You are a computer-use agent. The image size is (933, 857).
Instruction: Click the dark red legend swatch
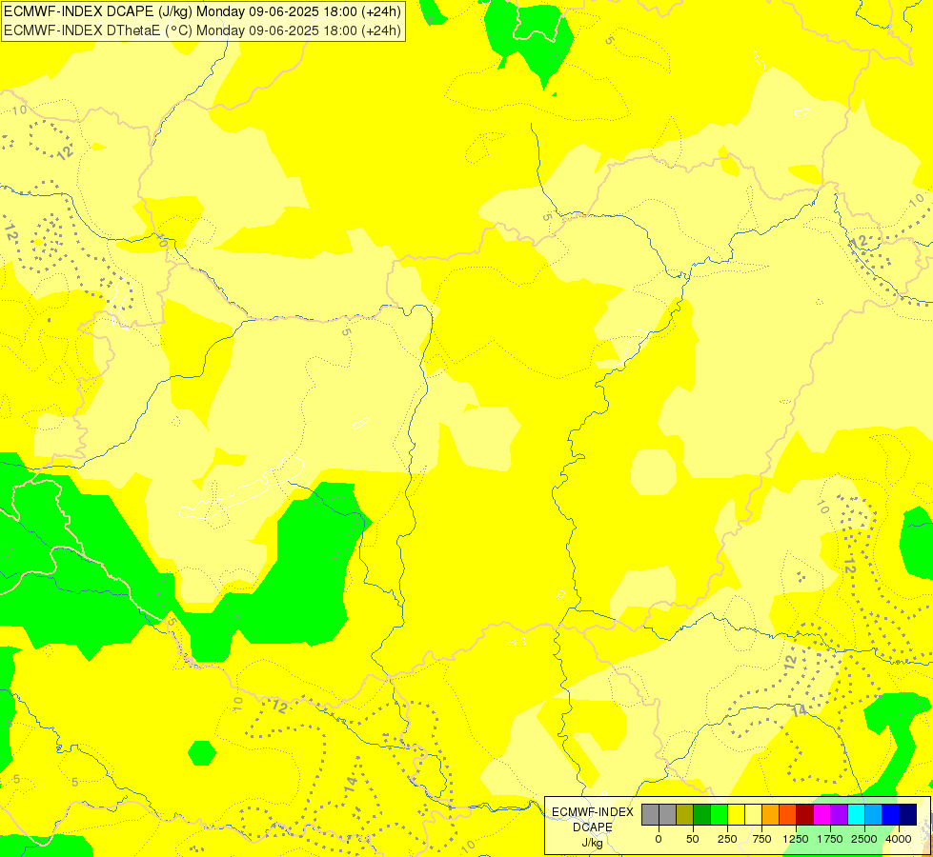pyautogui.click(x=805, y=815)
